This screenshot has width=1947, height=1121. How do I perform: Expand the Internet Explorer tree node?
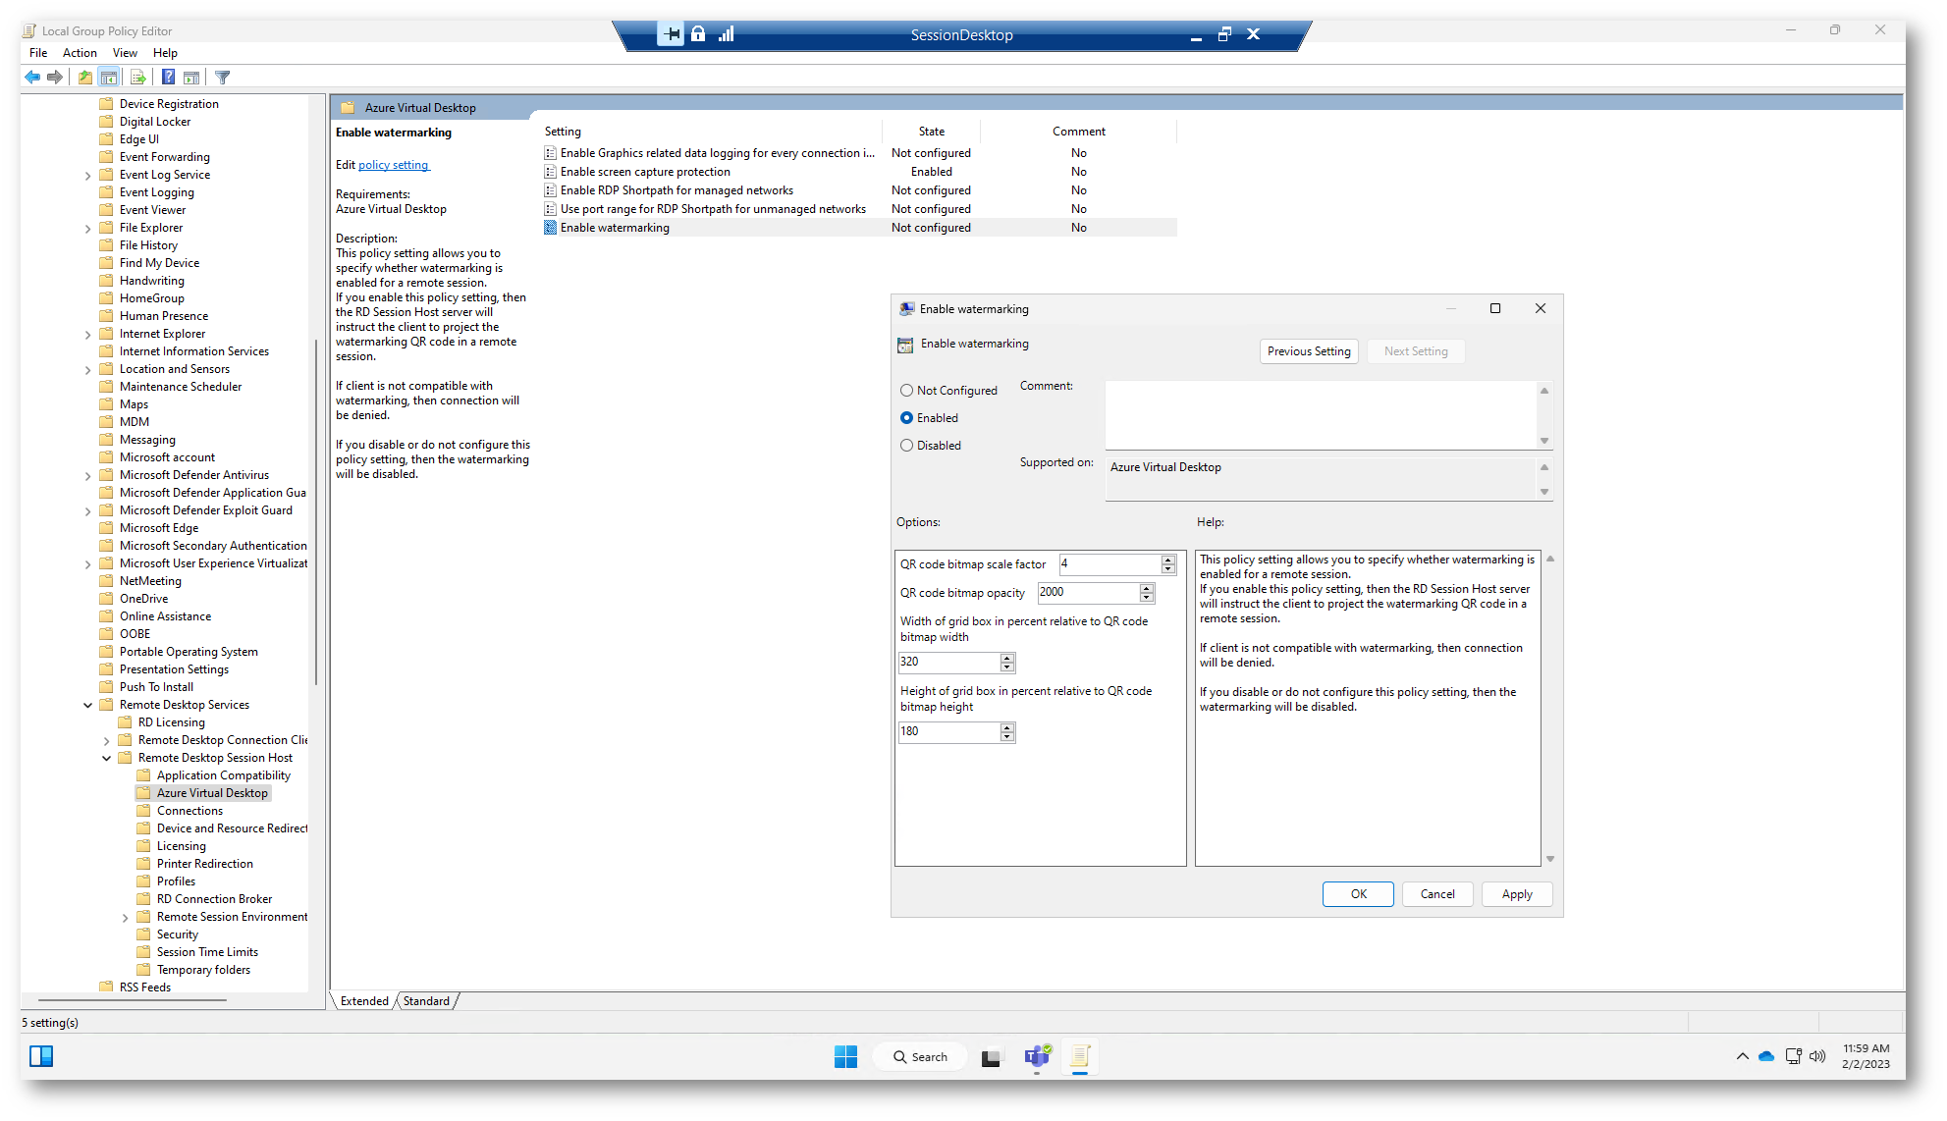(87, 335)
